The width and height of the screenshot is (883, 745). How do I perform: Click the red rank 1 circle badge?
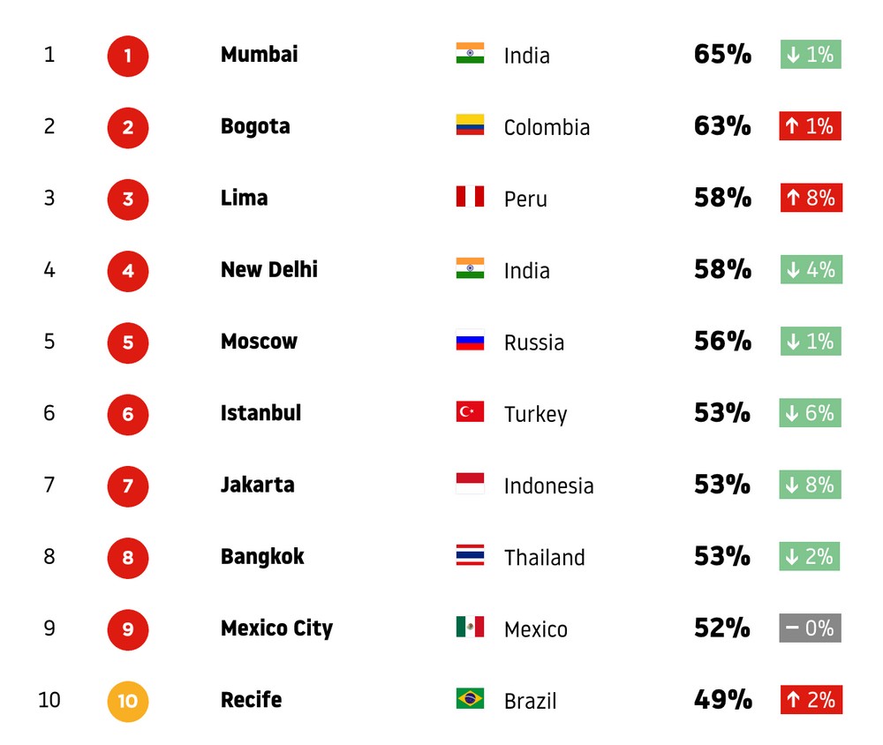[128, 56]
